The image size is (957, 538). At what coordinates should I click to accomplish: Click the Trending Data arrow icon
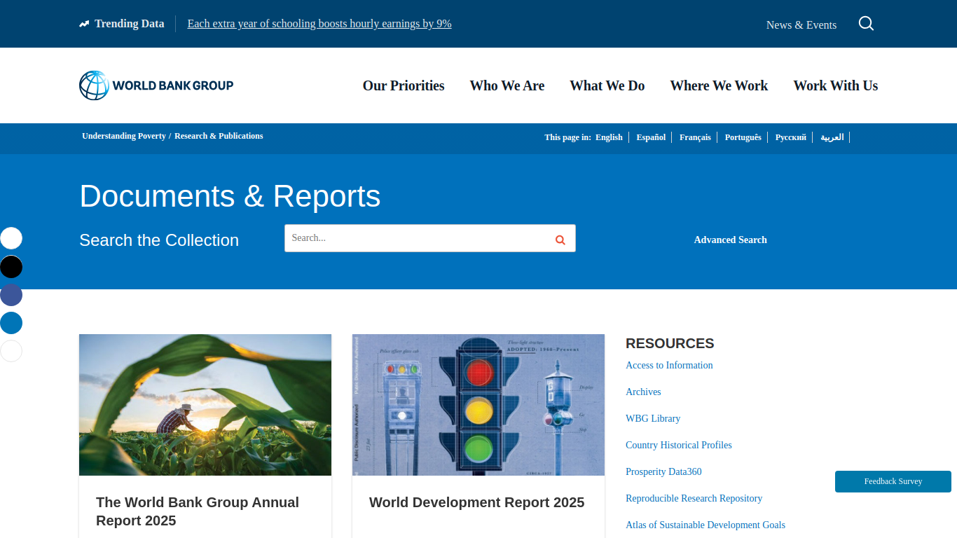(x=84, y=24)
